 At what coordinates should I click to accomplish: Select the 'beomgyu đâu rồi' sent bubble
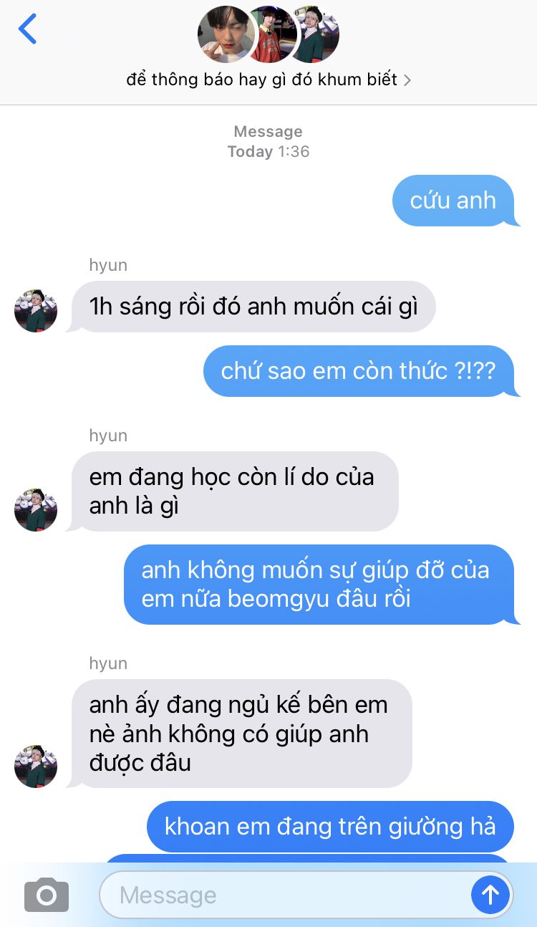(321, 585)
